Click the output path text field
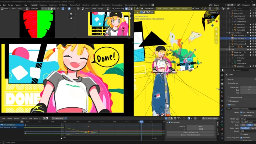Image resolution: width=256 pixels, height=144 pixels. [x=241, y=109]
